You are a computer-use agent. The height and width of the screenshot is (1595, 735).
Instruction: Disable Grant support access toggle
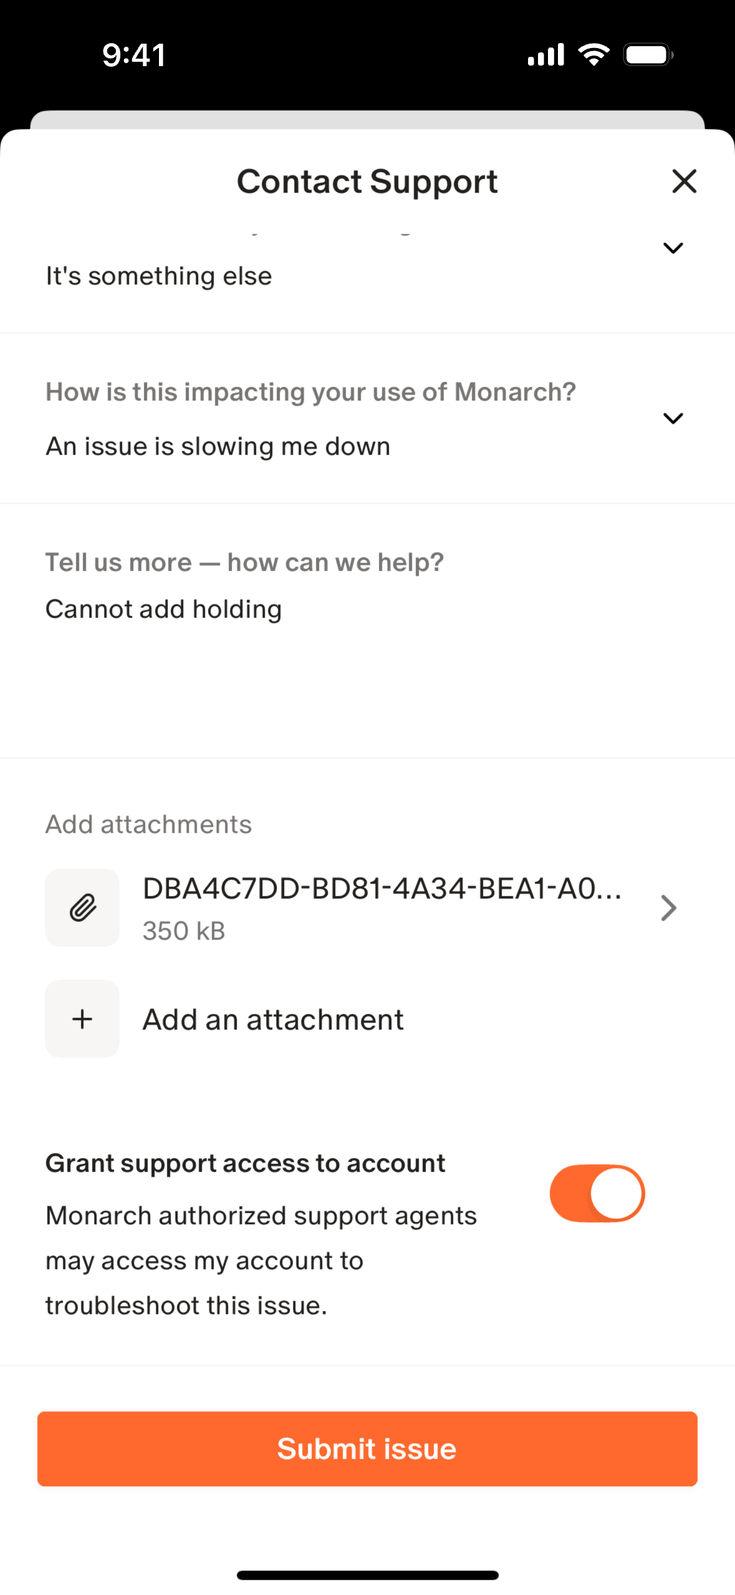(597, 1193)
